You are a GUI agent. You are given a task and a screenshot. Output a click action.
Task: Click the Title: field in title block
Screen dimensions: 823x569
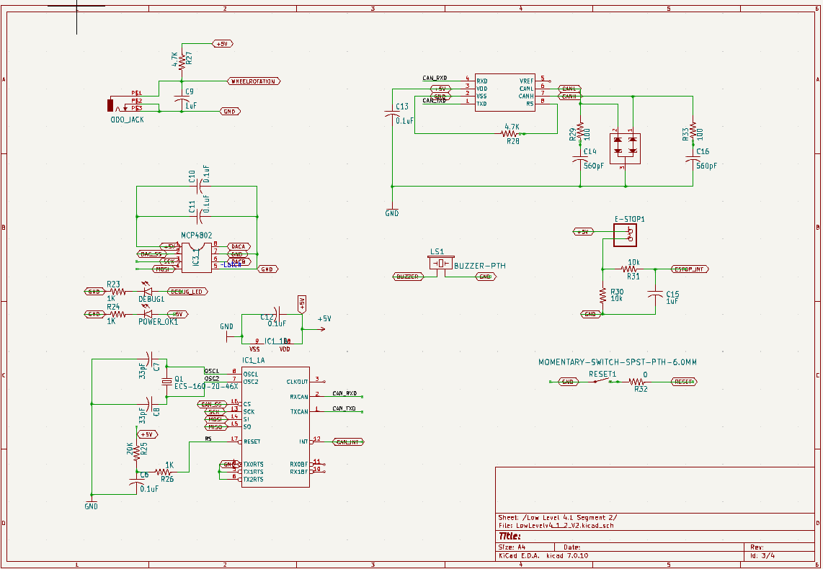pyautogui.click(x=510, y=537)
